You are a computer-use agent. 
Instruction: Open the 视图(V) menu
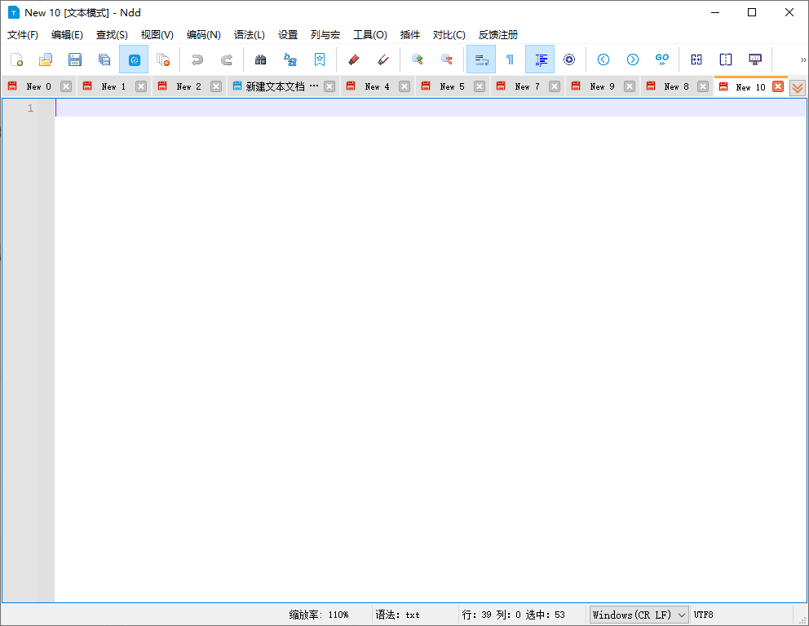157,35
